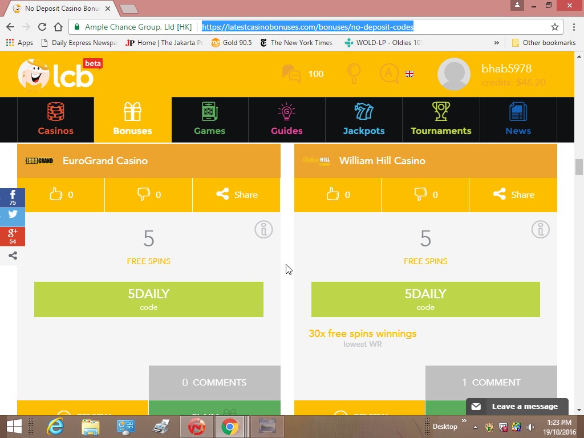This screenshot has width=584, height=438.
Task: Switch to the Bonuses section
Action: point(133,120)
